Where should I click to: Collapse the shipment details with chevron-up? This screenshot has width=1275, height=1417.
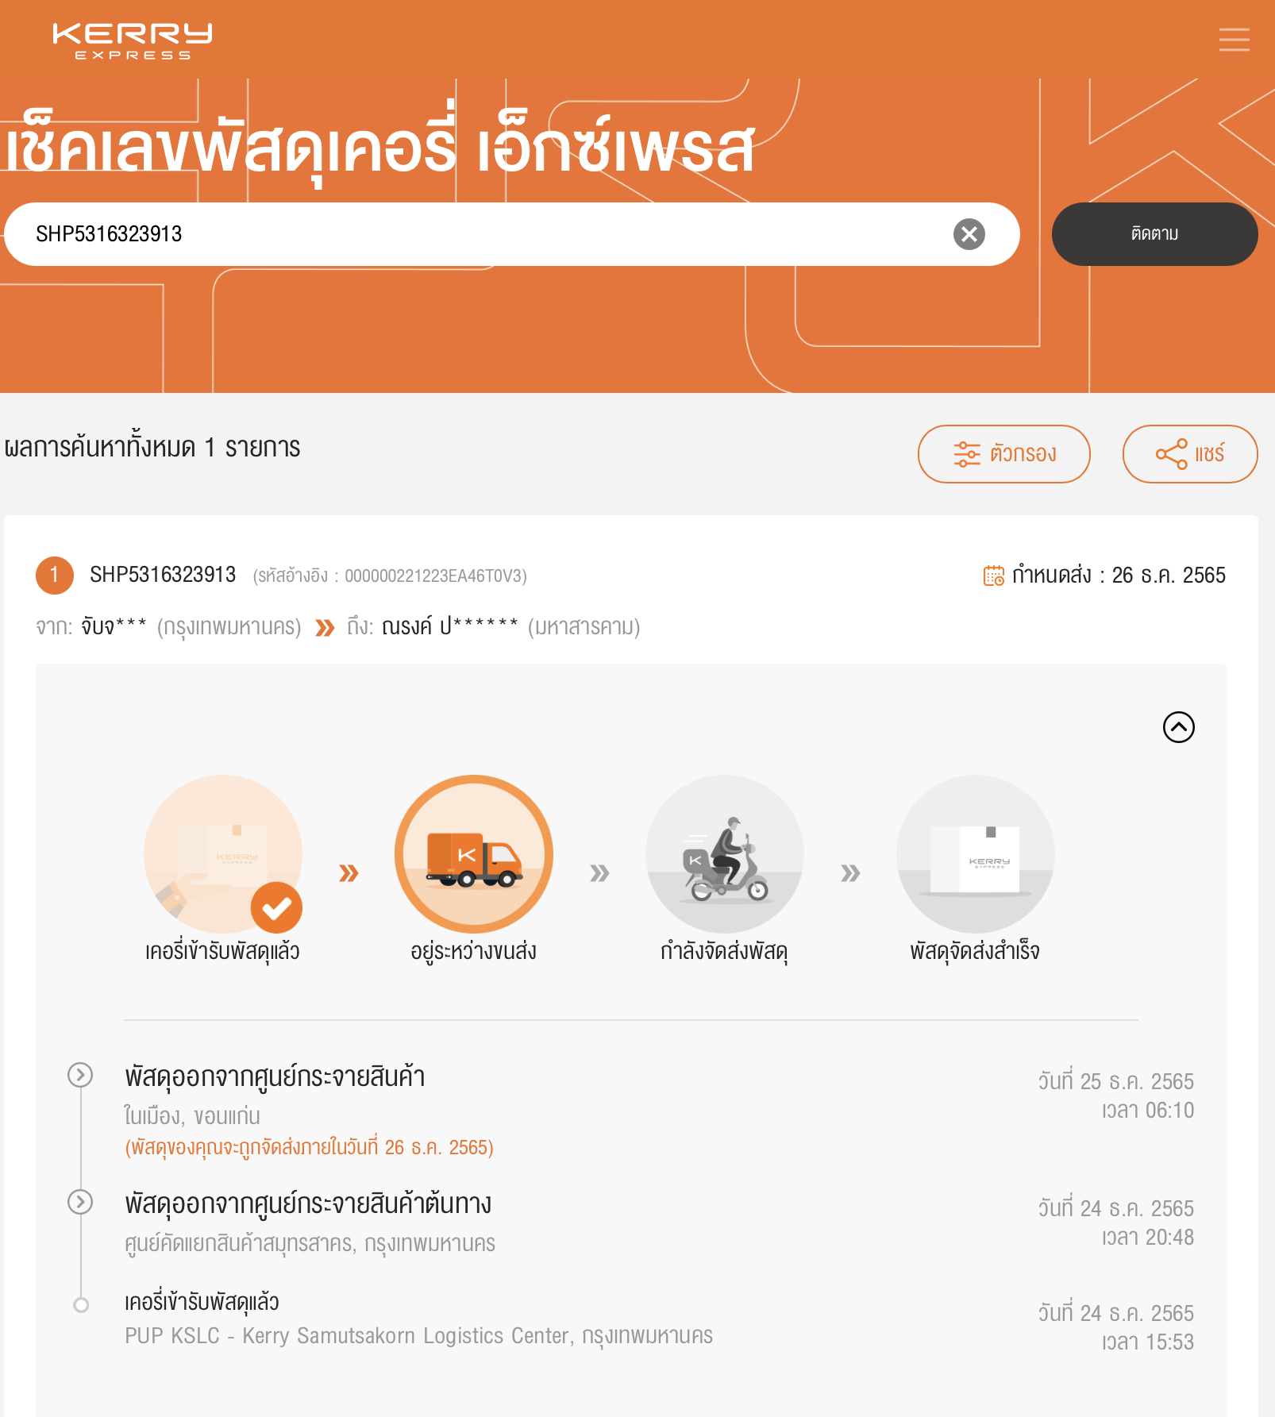1178,727
